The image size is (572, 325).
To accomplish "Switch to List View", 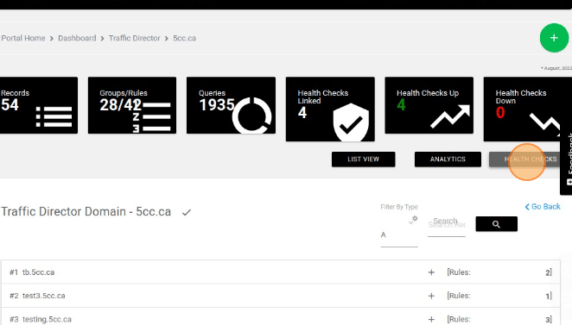I will click(364, 159).
